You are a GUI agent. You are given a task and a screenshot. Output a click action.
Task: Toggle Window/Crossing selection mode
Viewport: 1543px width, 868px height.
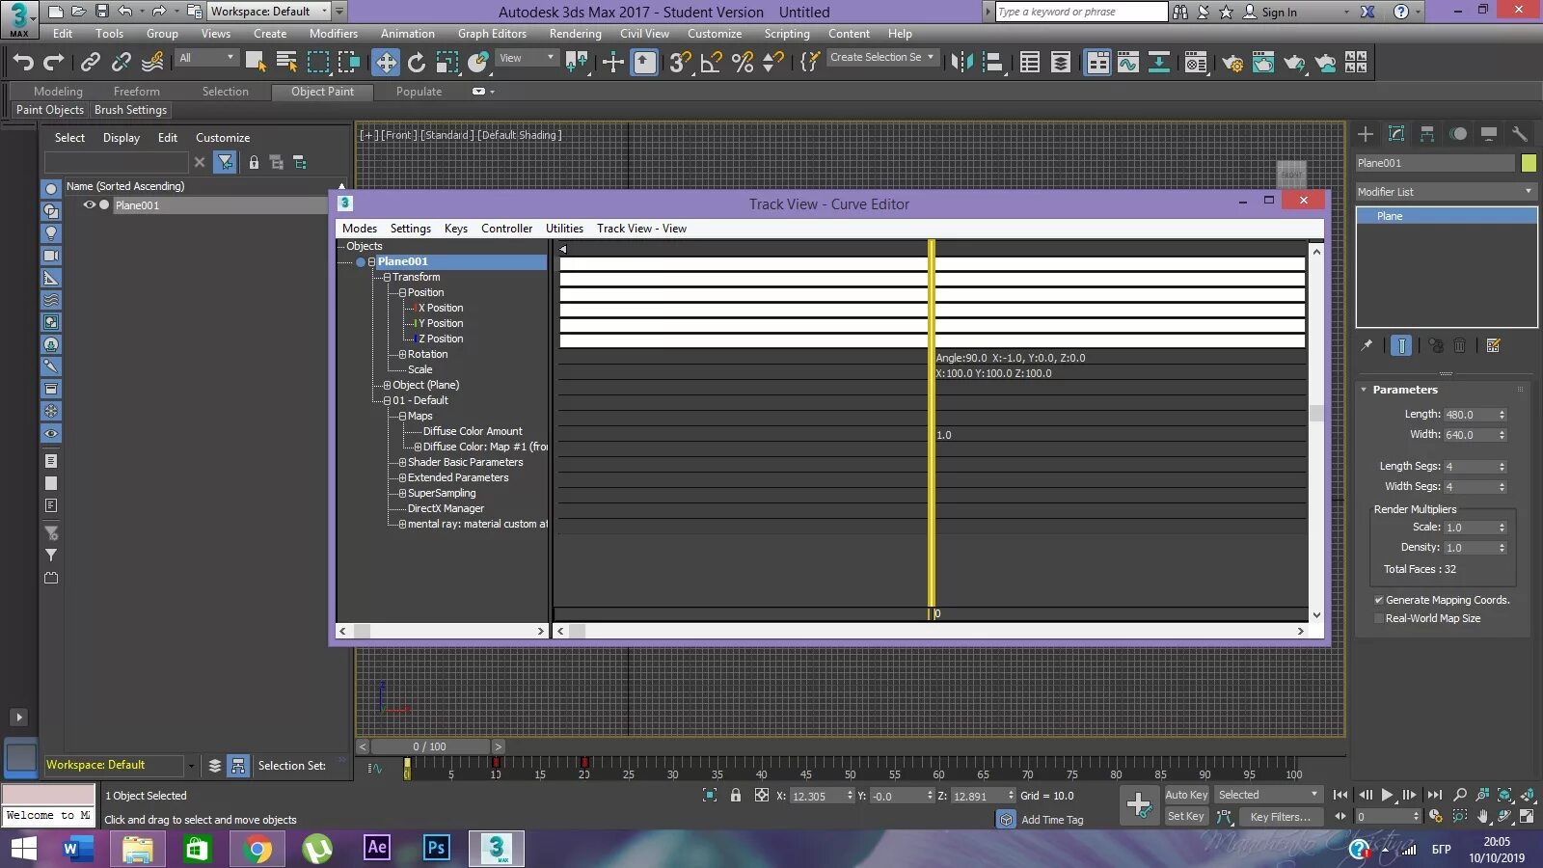point(348,63)
